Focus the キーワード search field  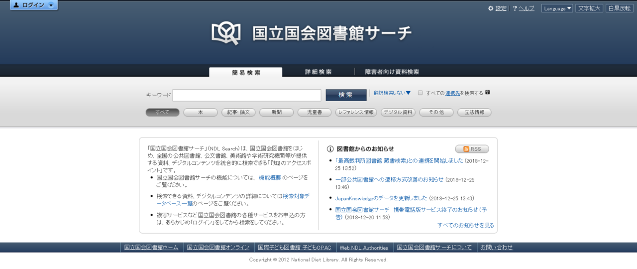pyautogui.click(x=247, y=95)
